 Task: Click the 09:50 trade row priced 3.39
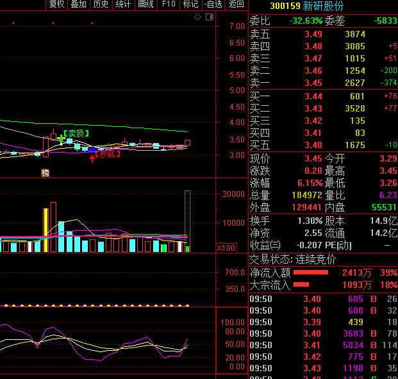click(324, 322)
